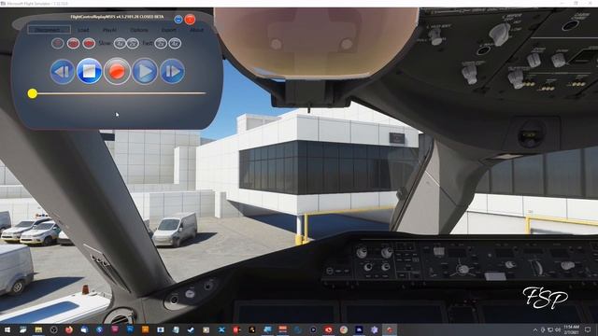The height and width of the screenshot is (336, 598).
Task: Click the middle small red round button
Action: 73,44
